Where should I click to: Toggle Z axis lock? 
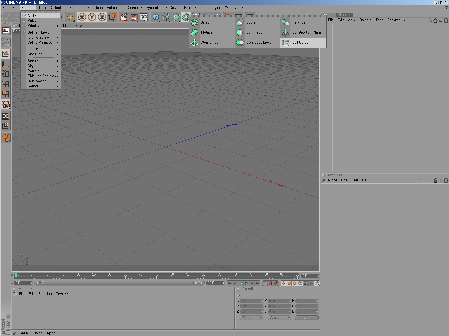coord(102,17)
